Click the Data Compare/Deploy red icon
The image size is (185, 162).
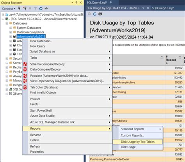[x=25, y=69]
